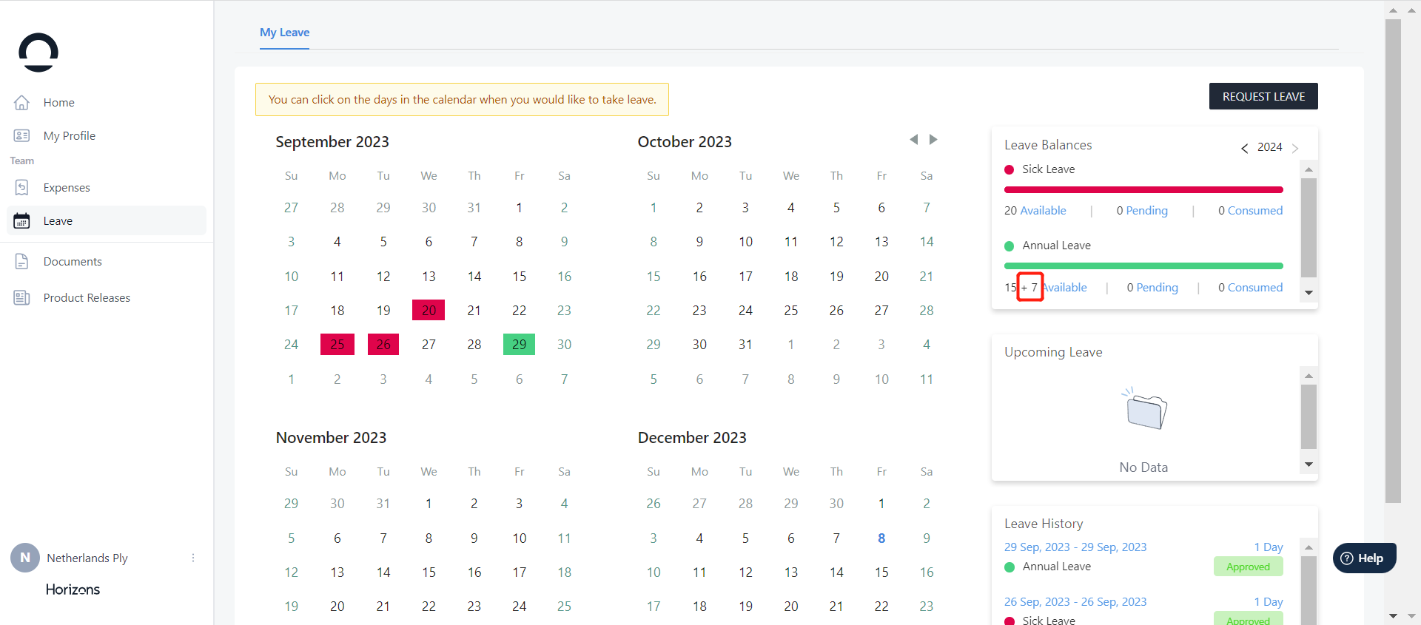This screenshot has height=625, width=1421.
Task: Switch Leave Balances to previous year
Action: (x=1245, y=148)
